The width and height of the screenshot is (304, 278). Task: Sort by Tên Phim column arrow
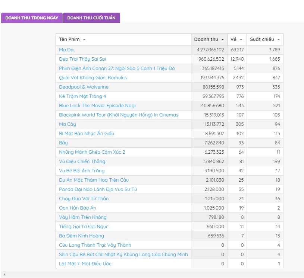click(84, 39)
